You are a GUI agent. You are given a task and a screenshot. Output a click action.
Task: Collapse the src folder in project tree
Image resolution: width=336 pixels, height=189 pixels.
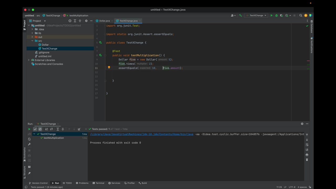pyautogui.click(x=32, y=41)
